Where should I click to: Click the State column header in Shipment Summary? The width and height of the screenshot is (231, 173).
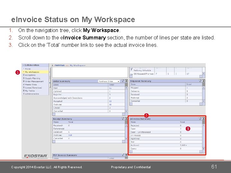pyautogui.click(x=133, y=85)
